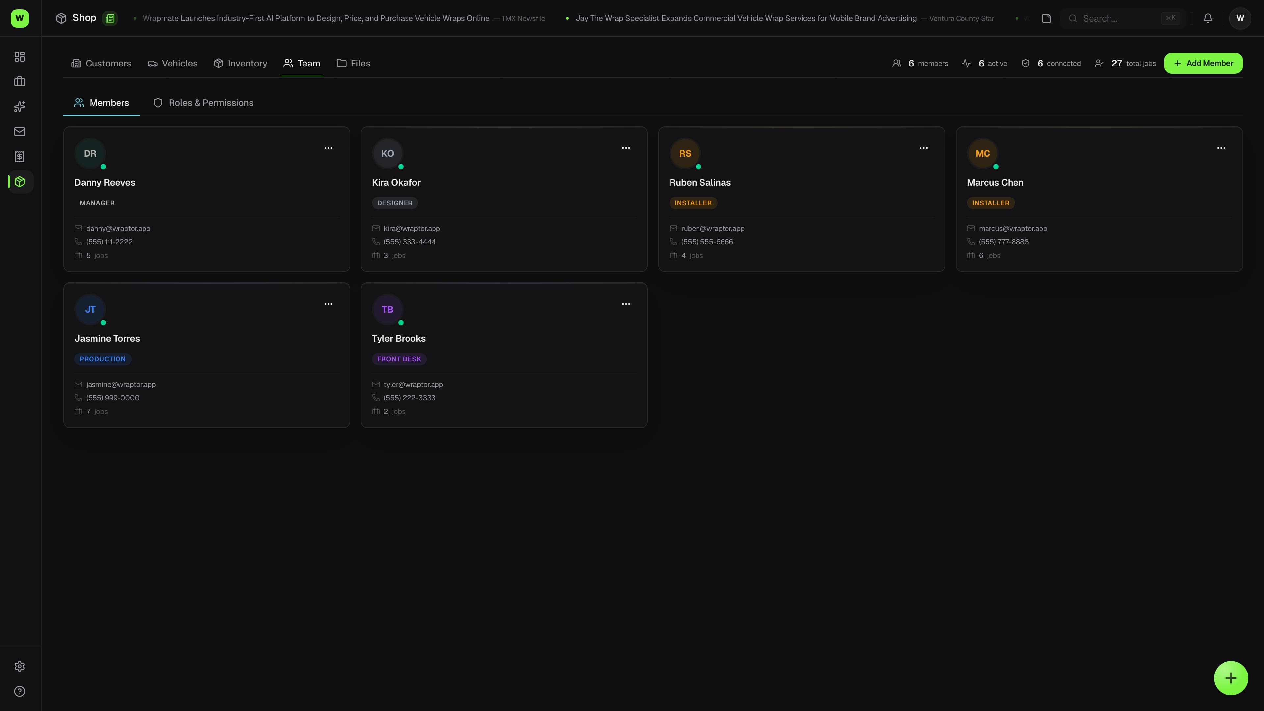
Task: Click phone number (555) 111-2222
Action: pyautogui.click(x=109, y=242)
